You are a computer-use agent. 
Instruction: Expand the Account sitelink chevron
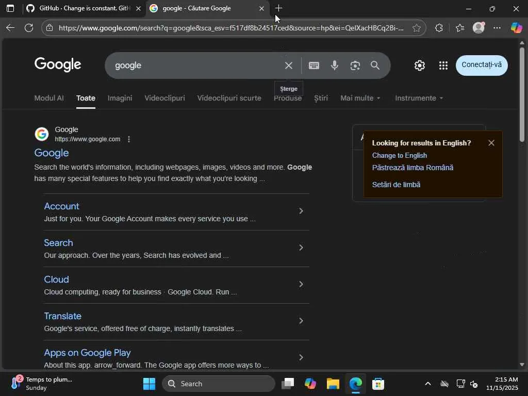301,211
